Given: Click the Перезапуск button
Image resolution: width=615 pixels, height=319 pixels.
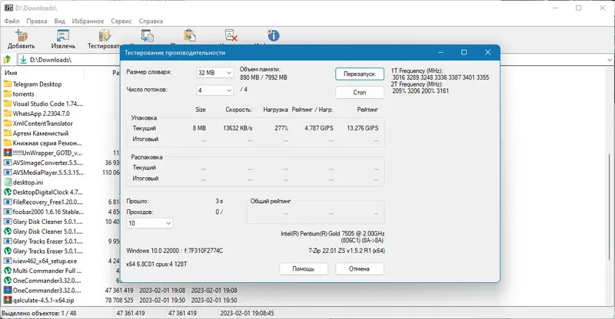Looking at the screenshot, I should (359, 74).
